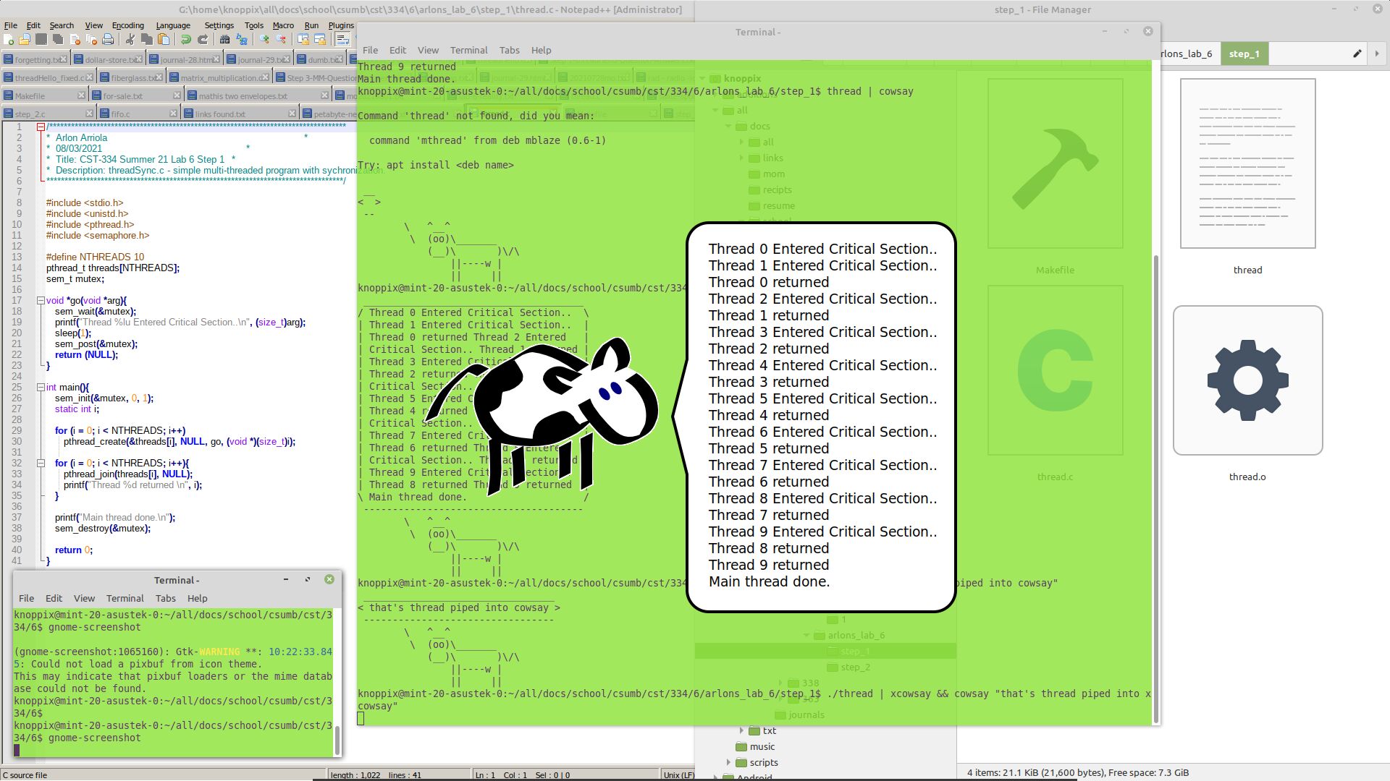Close the fifo.c tab with its X
This screenshot has width=1390, height=781.
tap(173, 114)
